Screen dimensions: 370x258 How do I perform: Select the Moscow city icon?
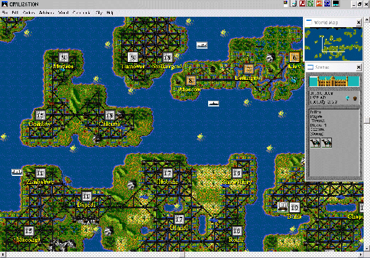point(191,80)
